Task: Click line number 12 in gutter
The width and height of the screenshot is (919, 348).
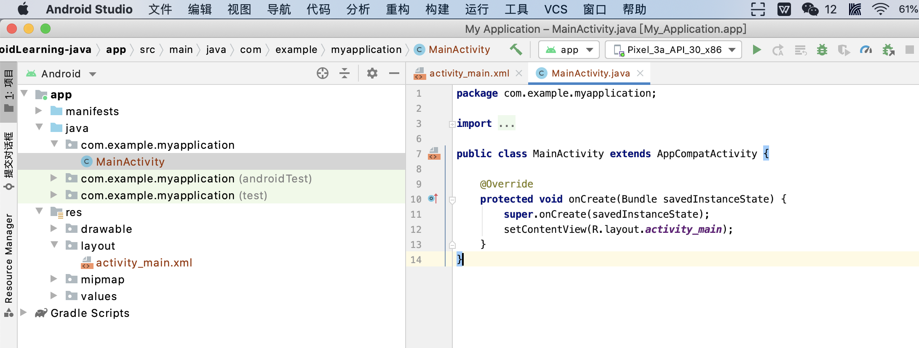Action: 416,229
